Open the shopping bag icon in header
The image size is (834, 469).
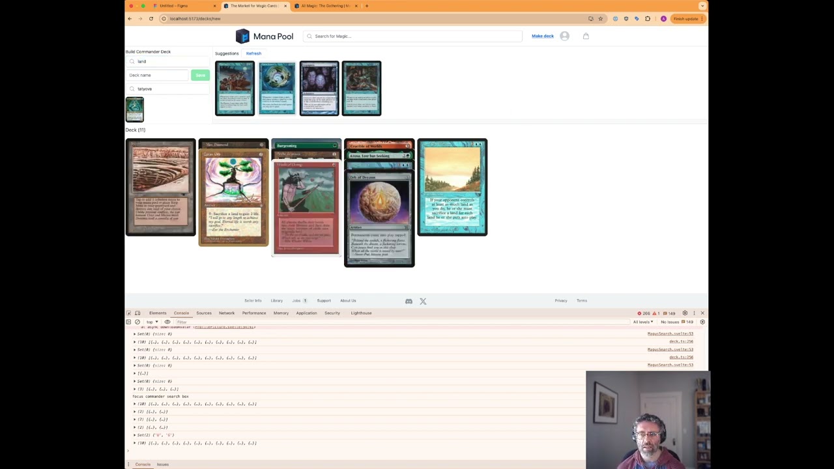coord(586,36)
